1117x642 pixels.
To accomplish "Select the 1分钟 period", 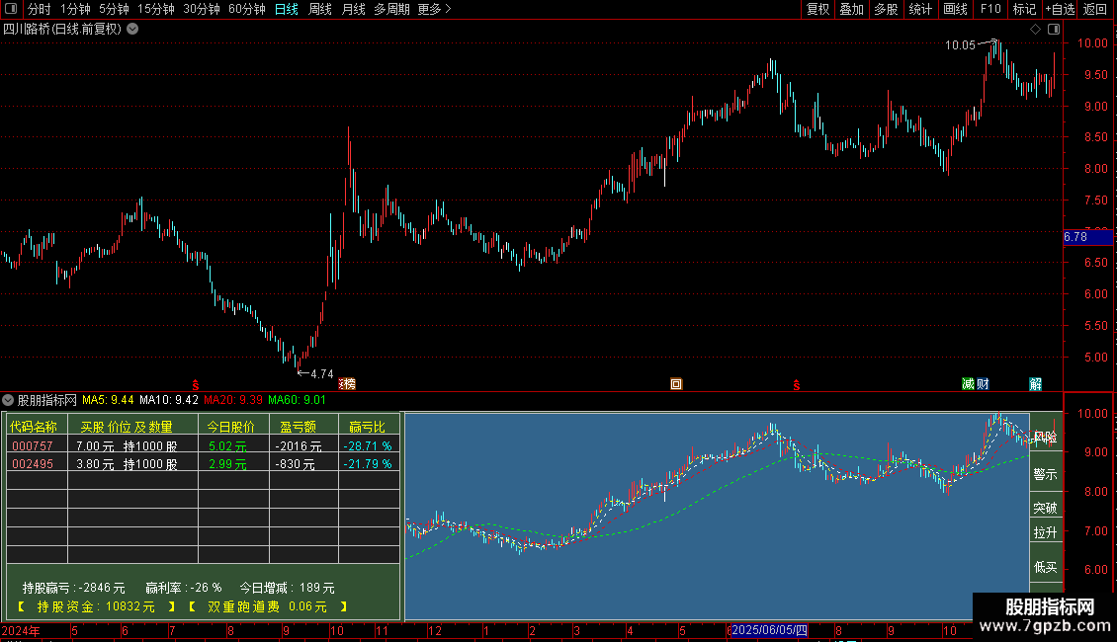I will tap(75, 9).
